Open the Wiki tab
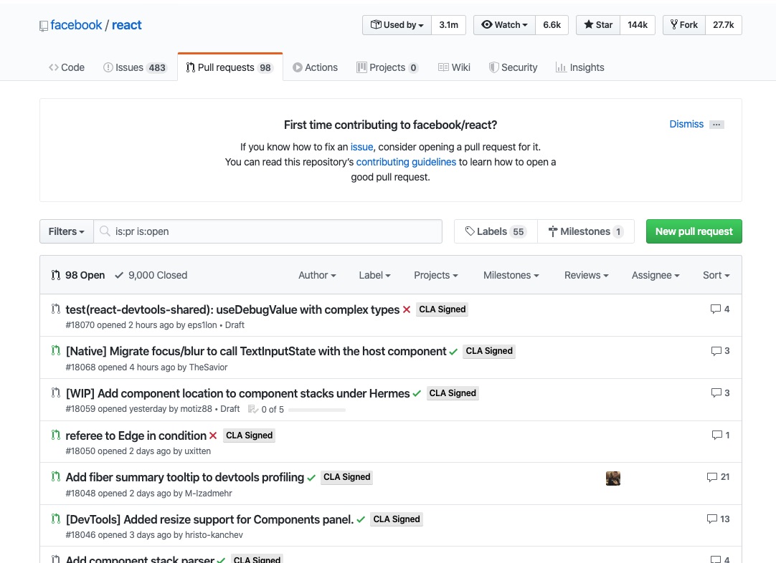 454,67
